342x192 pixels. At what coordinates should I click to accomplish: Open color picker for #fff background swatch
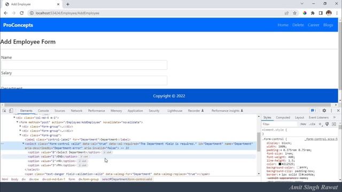(x=298, y=167)
